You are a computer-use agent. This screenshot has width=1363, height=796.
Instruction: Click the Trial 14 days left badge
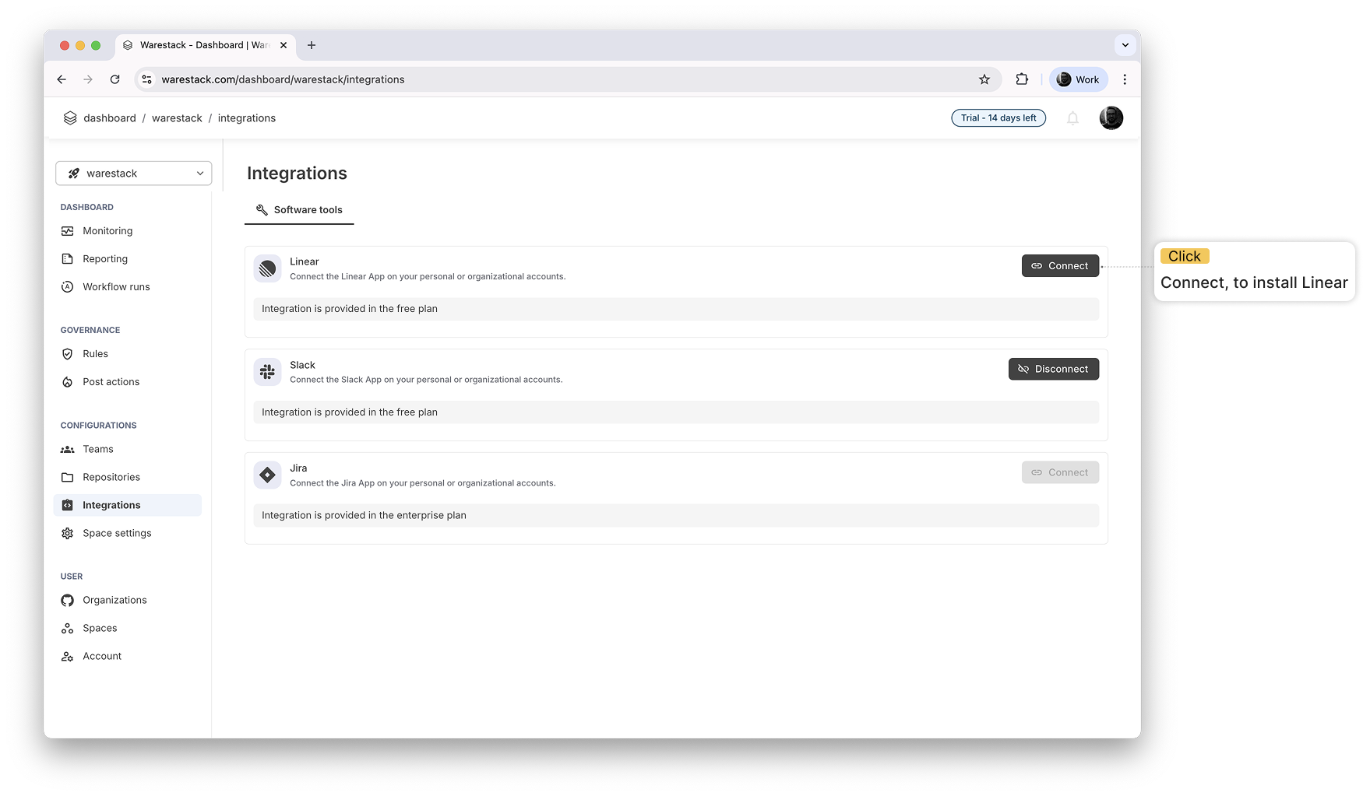tap(998, 118)
